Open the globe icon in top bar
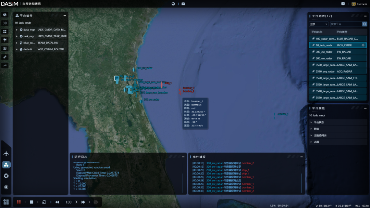Screen dimensions: 370x208 pyautogui.click(x=173, y=4)
